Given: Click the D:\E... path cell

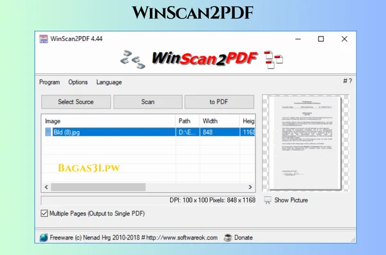Looking at the screenshot, I should [187, 132].
